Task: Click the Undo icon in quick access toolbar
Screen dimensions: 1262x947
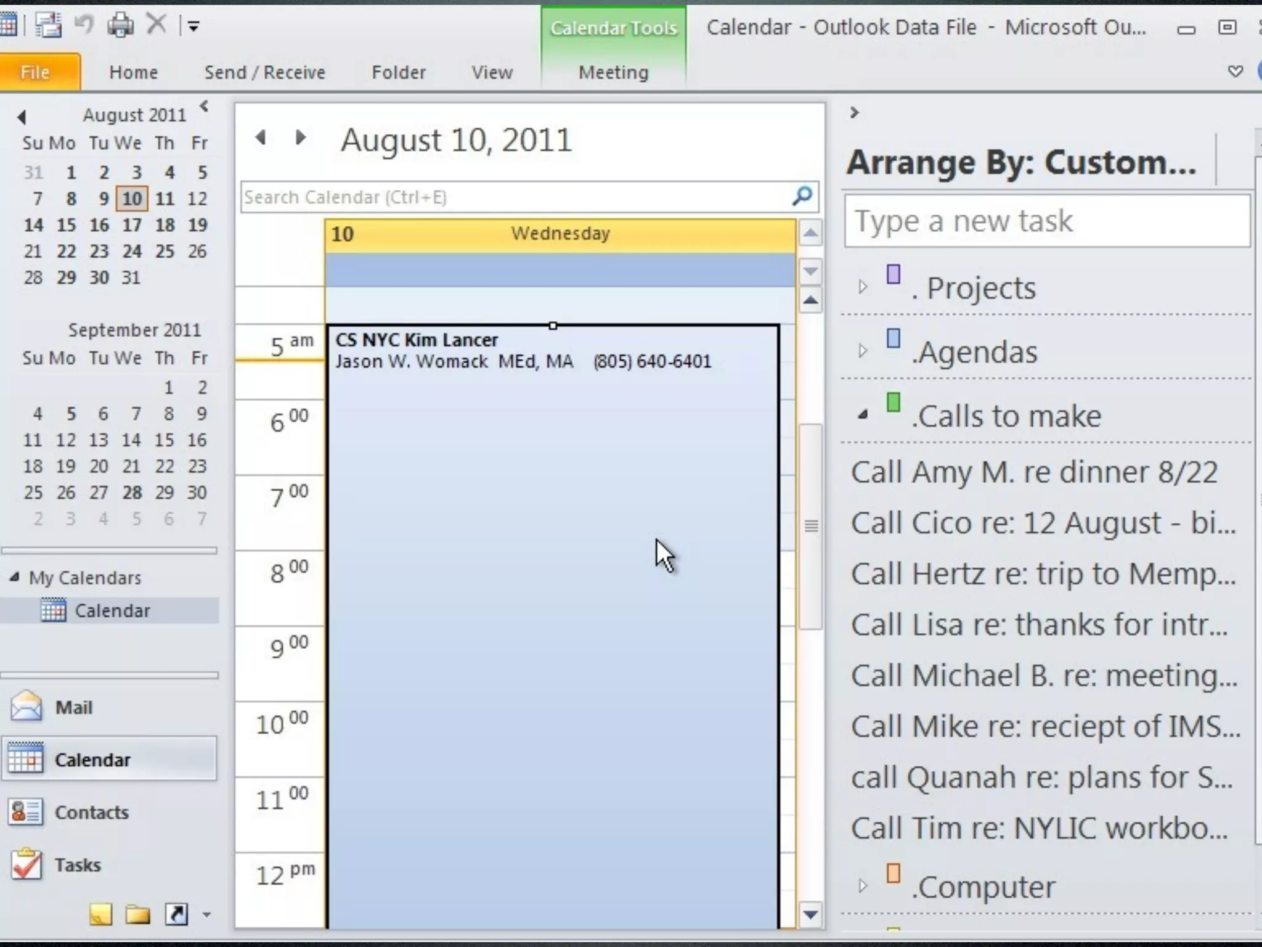Action: click(x=83, y=26)
